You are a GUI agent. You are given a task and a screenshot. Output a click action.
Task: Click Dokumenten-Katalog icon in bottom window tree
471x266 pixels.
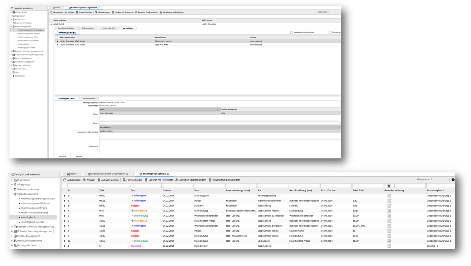pos(15,189)
